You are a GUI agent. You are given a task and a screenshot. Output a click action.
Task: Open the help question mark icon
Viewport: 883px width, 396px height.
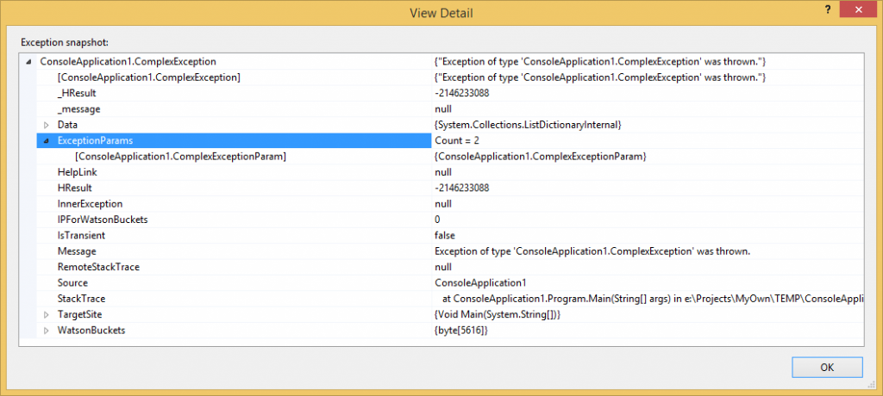point(827,10)
